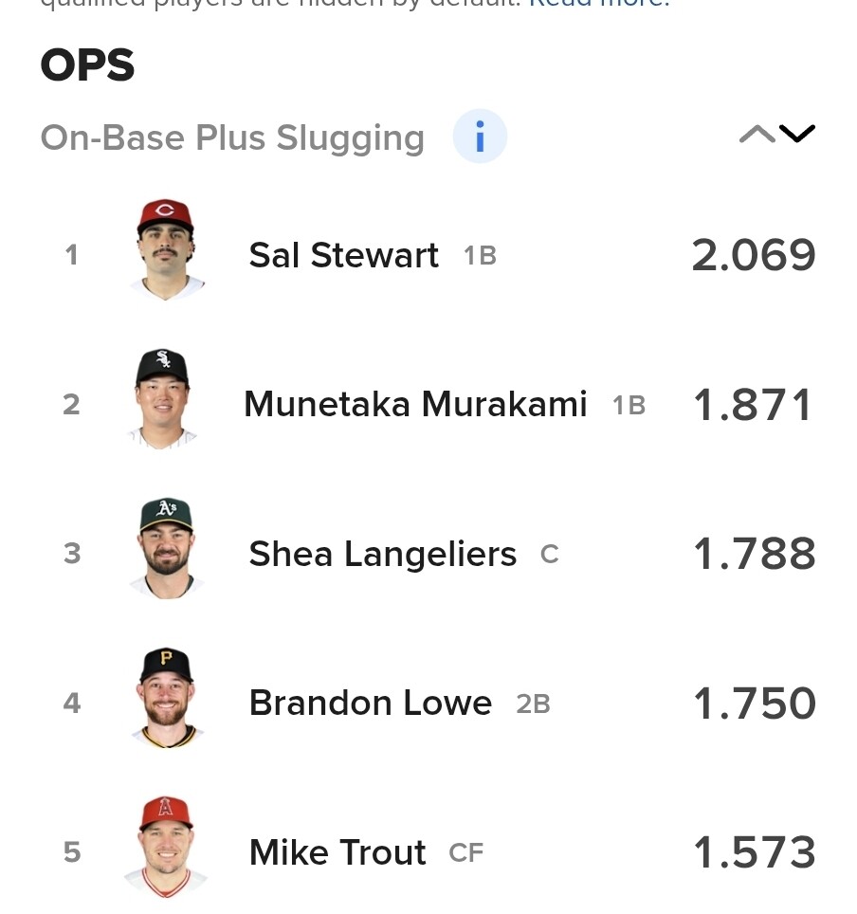Viewport: 857px width, 914px height.
Task: Click the 1.750 OPS value
Action: click(x=755, y=703)
